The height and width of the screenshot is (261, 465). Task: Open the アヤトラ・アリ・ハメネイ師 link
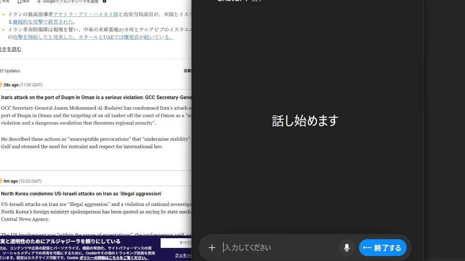click(x=86, y=14)
